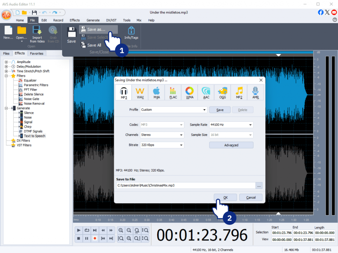Viewport: 338px width, 253px height.
Task: Open the Sample Rate dropdown
Action: pyautogui.click(x=251, y=125)
